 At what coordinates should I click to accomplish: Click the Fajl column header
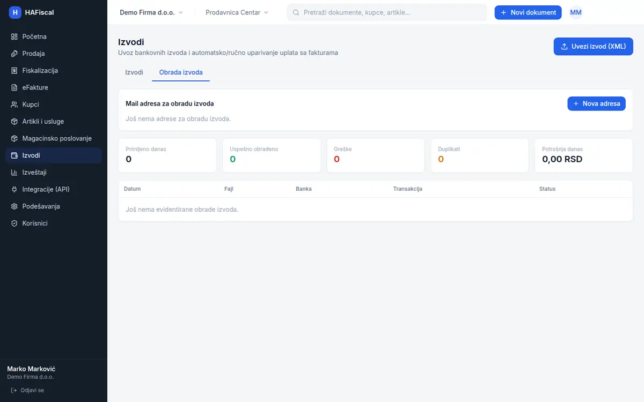pos(229,189)
